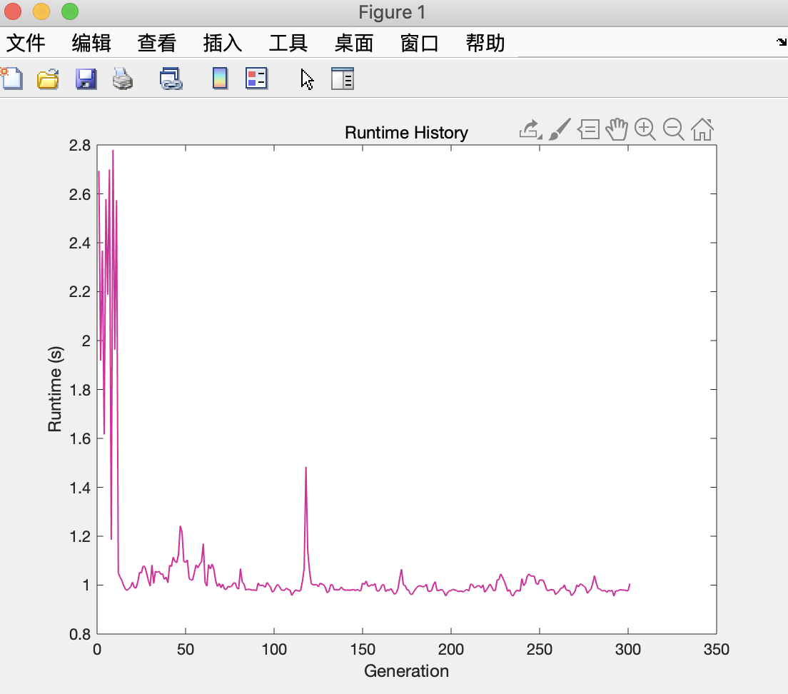Click the y-axis tick label 2.4
The height and width of the screenshot is (694, 788).
click(80, 243)
